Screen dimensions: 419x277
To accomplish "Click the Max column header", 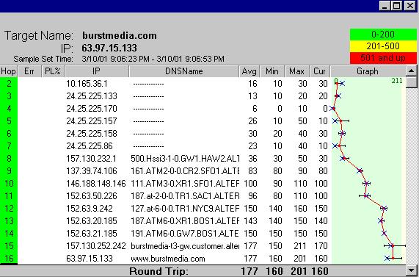I will pos(296,71).
